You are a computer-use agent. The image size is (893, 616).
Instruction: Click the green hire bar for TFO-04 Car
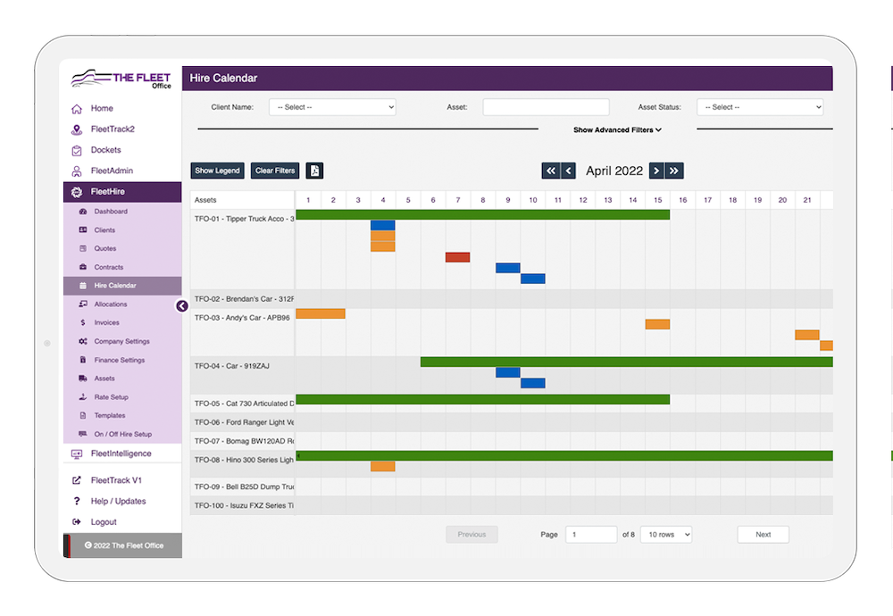(x=627, y=362)
